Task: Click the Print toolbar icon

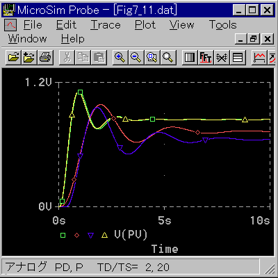Action: [45, 57]
